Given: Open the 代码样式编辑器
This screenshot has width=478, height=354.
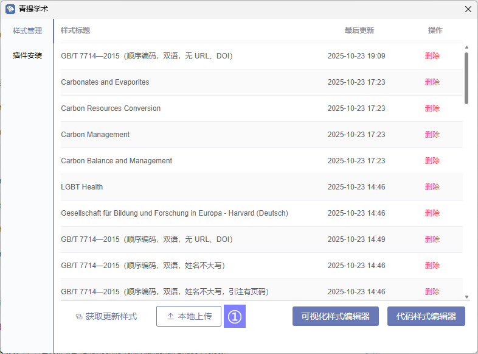Looking at the screenshot, I should (x=426, y=317).
